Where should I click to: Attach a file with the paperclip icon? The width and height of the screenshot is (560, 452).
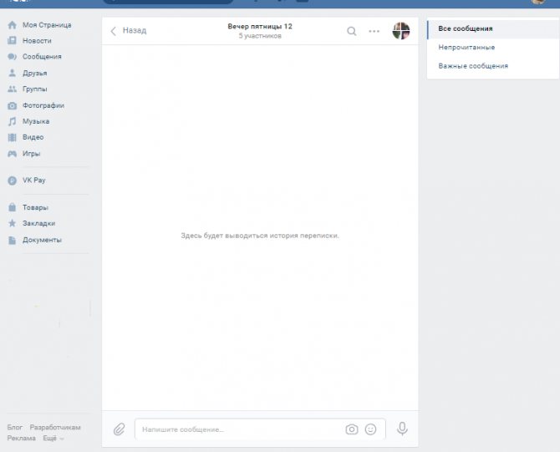click(119, 429)
